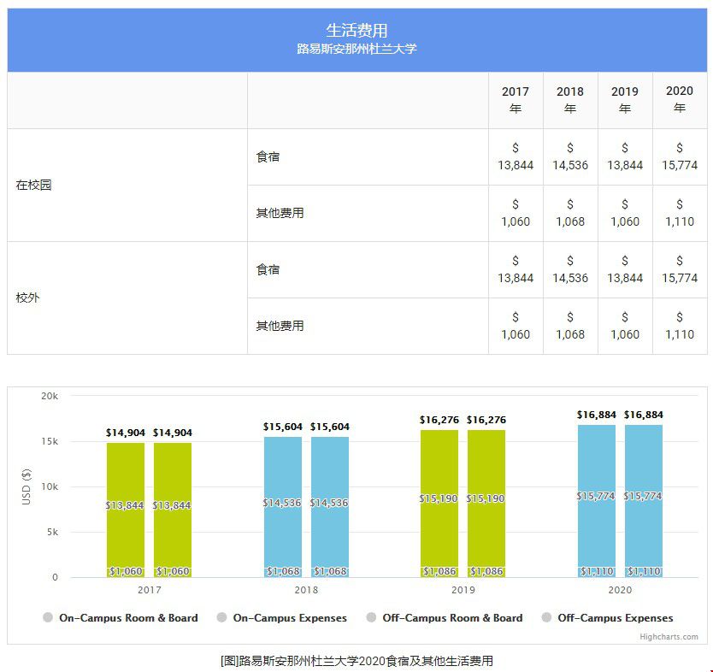Screen dimensions: 713x672
Task: Click 校外 食宿 2019 cell $13,844
Action: coord(625,269)
